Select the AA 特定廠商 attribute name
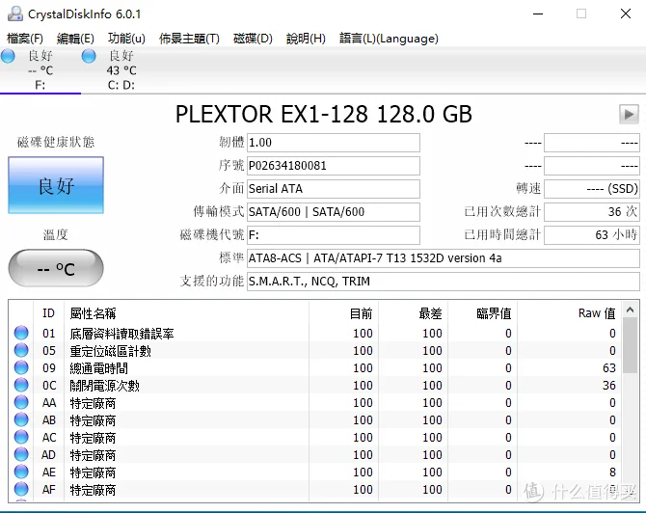 93,403
